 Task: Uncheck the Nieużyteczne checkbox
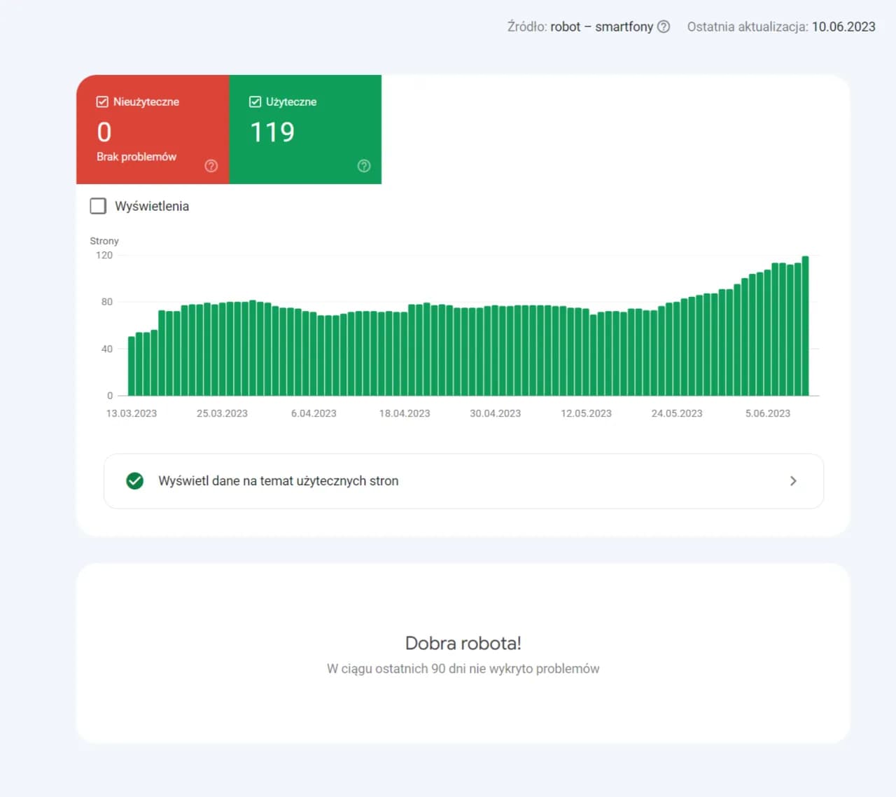click(102, 102)
